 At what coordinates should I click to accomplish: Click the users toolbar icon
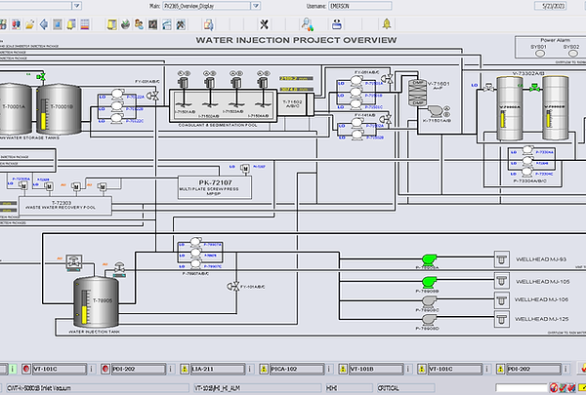139,24
